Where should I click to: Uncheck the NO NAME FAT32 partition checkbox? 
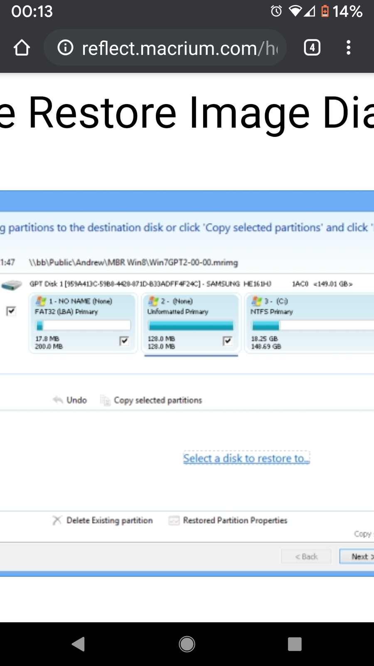pos(124,341)
